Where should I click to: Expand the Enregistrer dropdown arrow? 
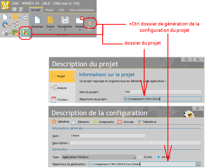(65, 30)
